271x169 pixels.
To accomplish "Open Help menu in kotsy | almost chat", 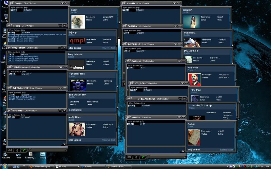I will tap(23, 52).
